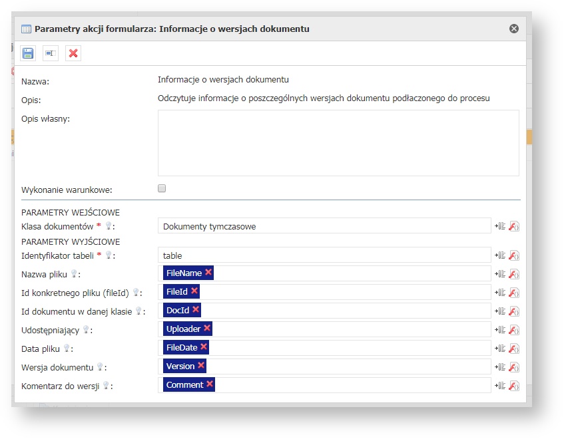Show the hint bulb for Nazwa pliku
564x439 pixels.
(74, 273)
